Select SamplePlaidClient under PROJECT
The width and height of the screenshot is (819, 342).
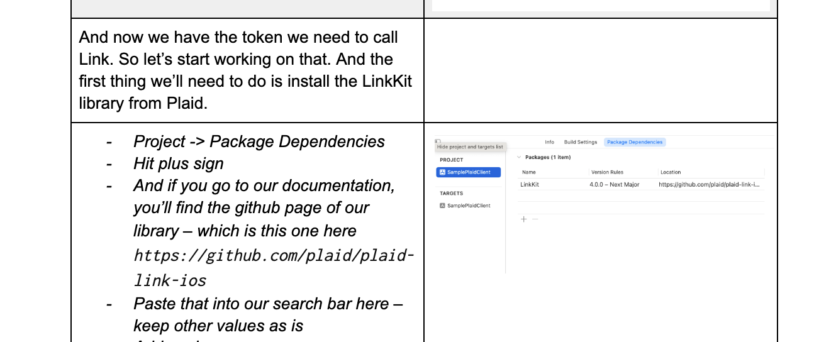pyautogui.click(x=469, y=172)
